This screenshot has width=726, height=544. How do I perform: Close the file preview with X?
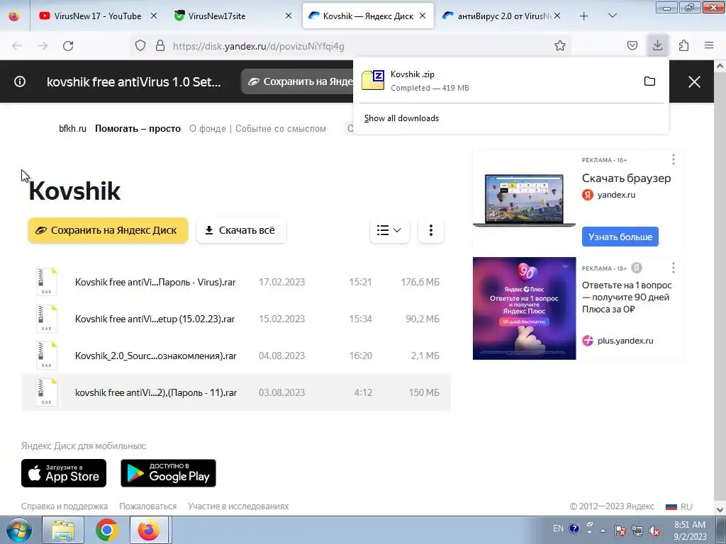pos(694,82)
